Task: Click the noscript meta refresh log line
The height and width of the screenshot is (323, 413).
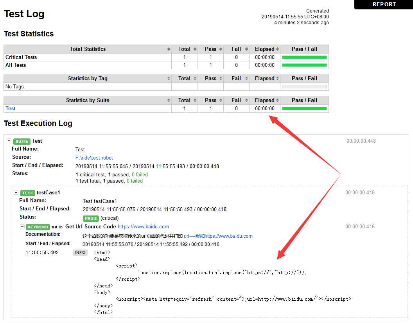Action: (233, 299)
